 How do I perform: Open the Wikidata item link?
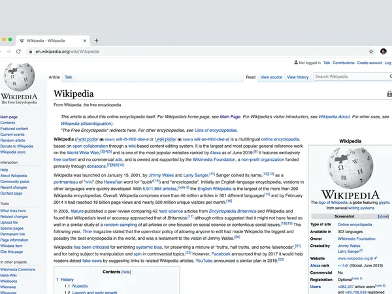(11, 246)
